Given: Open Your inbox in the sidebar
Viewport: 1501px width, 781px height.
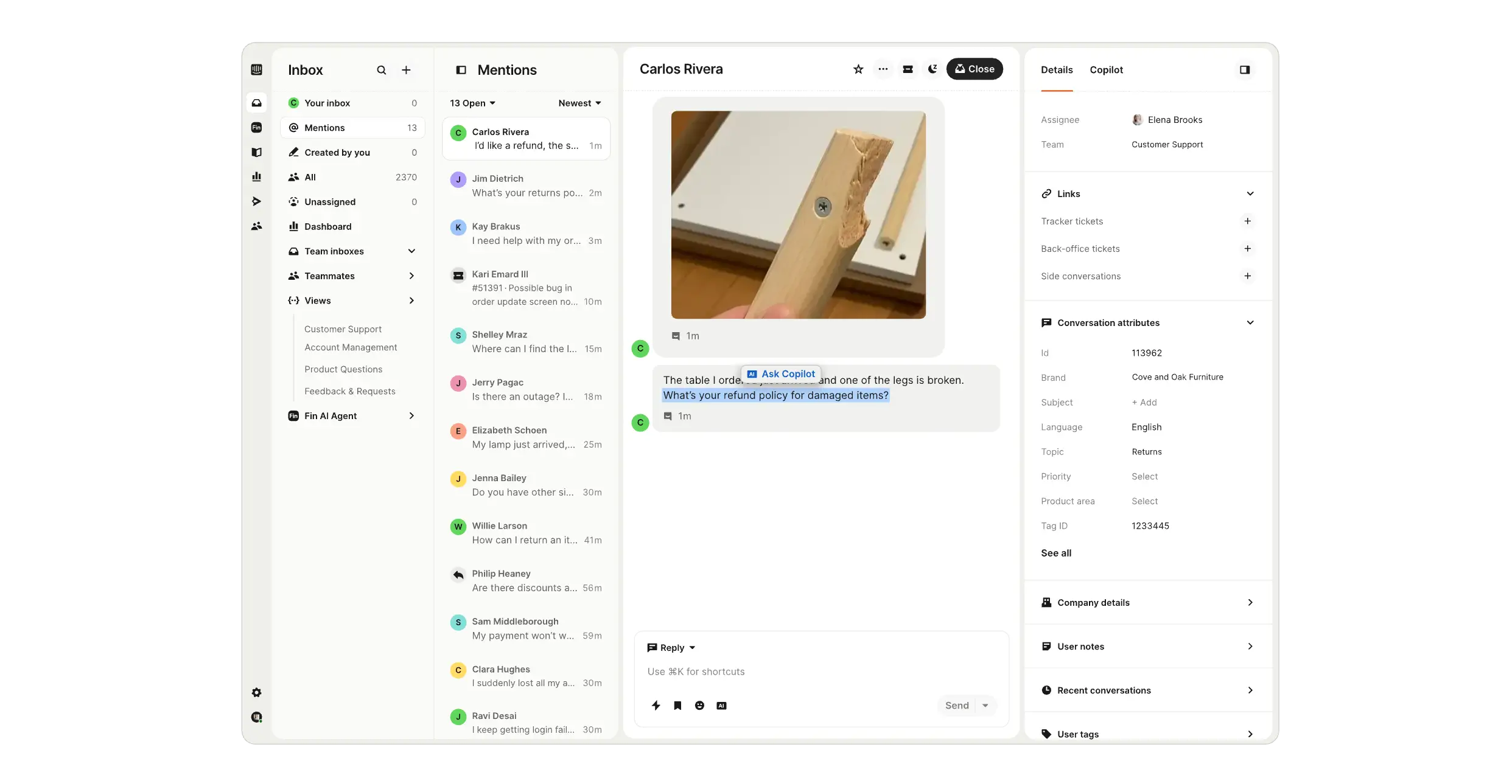Looking at the screenshot, I should (352, 103).
